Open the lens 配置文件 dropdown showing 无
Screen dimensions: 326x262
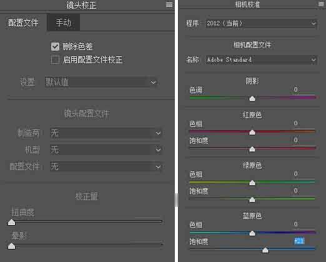coord(106,166)
